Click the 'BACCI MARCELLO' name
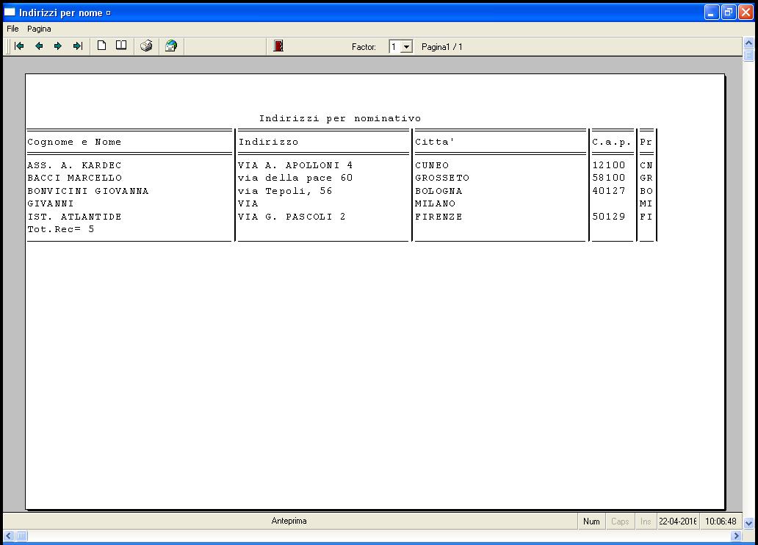 [74, 178]
